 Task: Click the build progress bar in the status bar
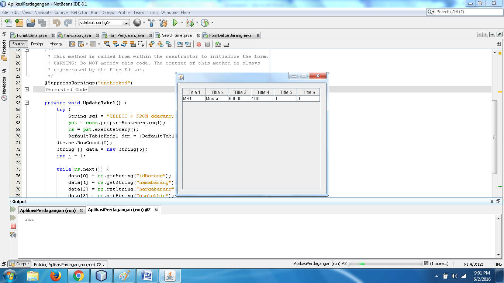385,263
